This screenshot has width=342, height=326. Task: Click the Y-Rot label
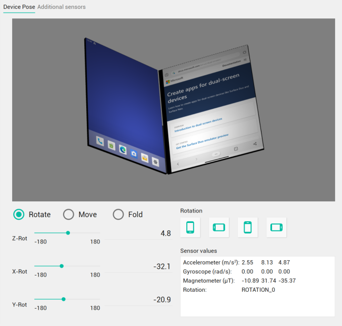click(19, 304)
